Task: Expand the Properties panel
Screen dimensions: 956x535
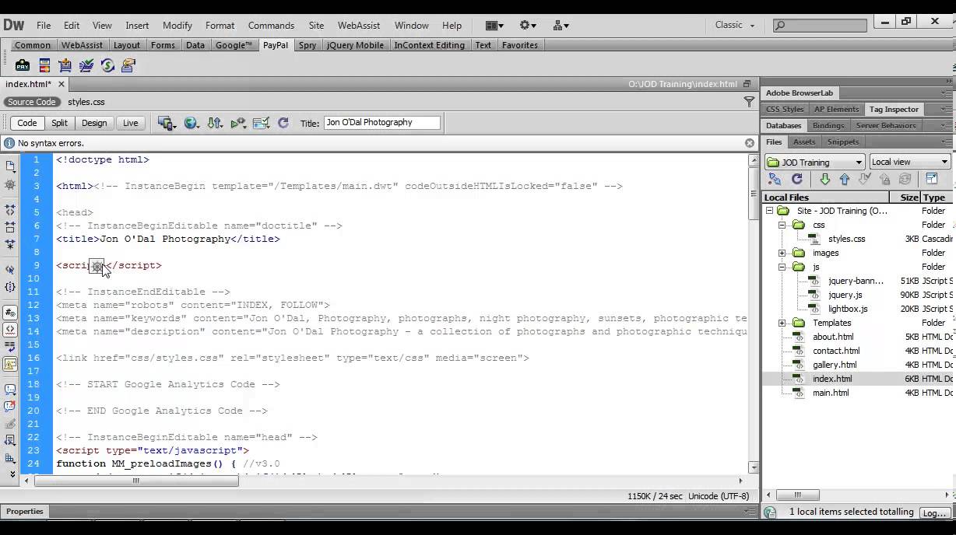Action: (x=25, y=512)
